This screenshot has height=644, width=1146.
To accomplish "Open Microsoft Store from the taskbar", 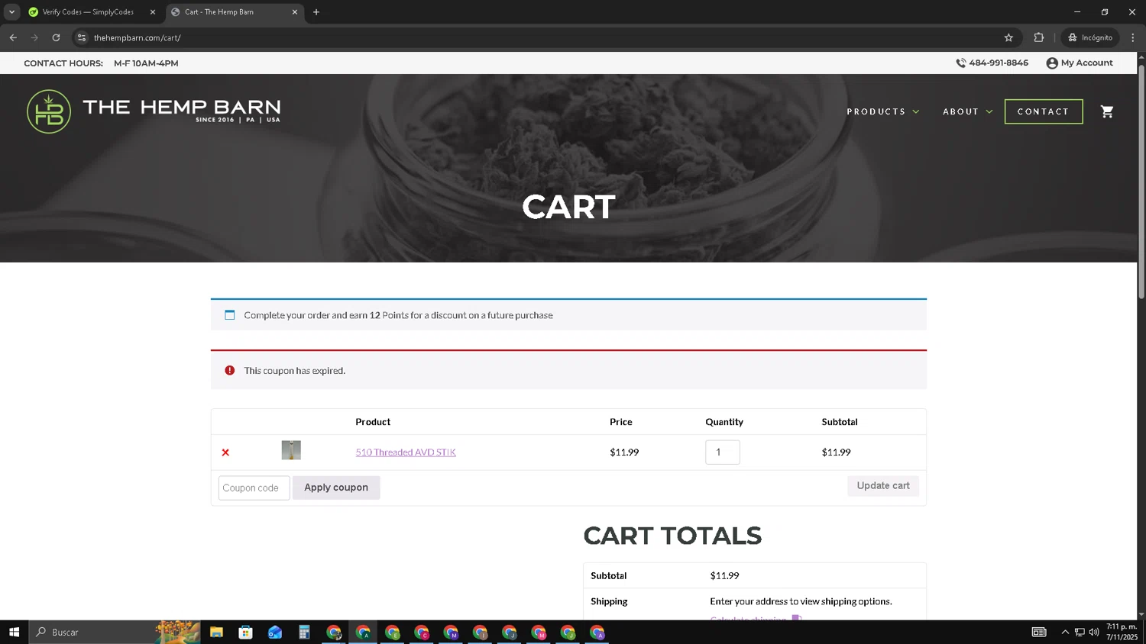I will (245, 632).
